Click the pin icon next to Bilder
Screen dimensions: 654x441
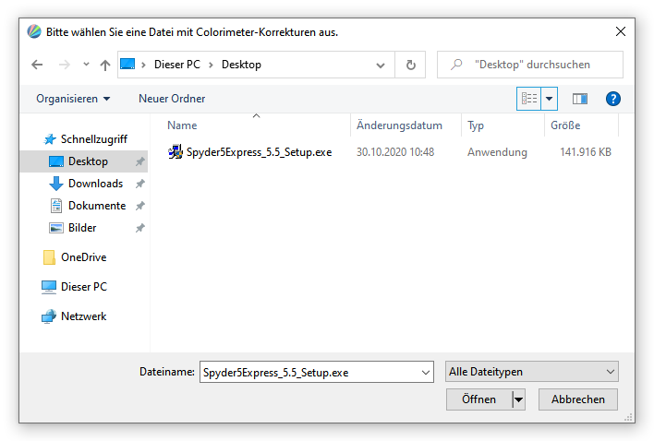tap(140, 228)
